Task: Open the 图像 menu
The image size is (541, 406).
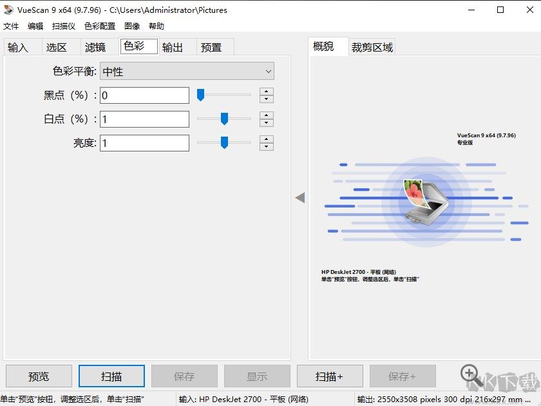Action: click(131, 26)
